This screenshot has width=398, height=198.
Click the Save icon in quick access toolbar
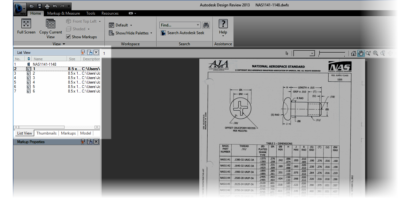tap(39, 6)
